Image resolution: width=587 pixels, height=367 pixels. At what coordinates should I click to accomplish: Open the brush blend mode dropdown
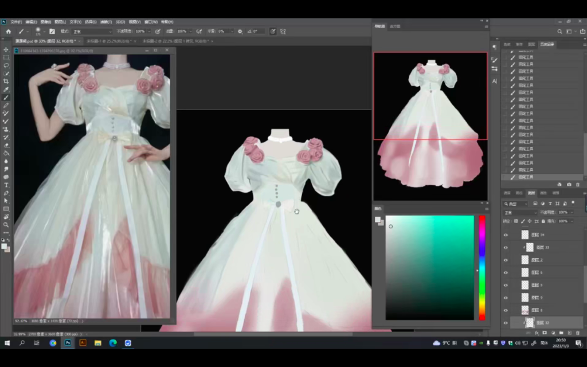point(92,31)
